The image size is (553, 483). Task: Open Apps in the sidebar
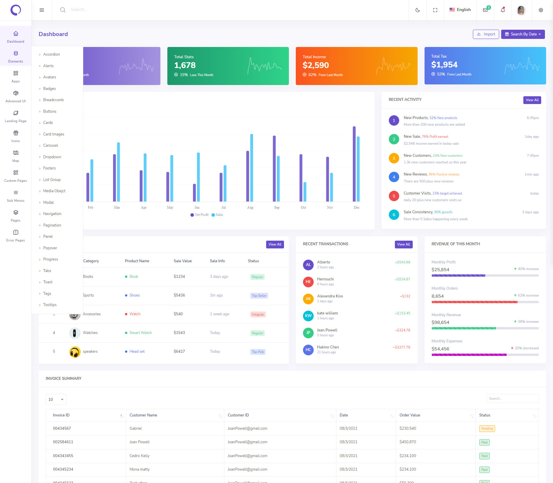[x=16, y=77]
